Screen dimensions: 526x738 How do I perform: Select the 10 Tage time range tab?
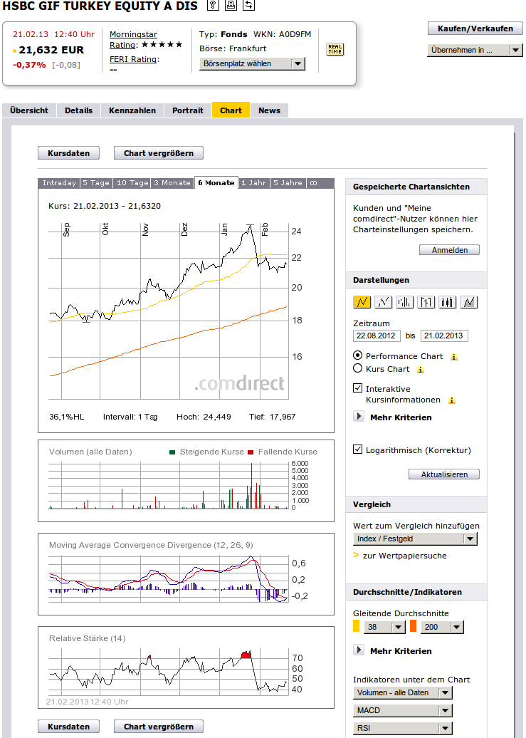(132, 183)
